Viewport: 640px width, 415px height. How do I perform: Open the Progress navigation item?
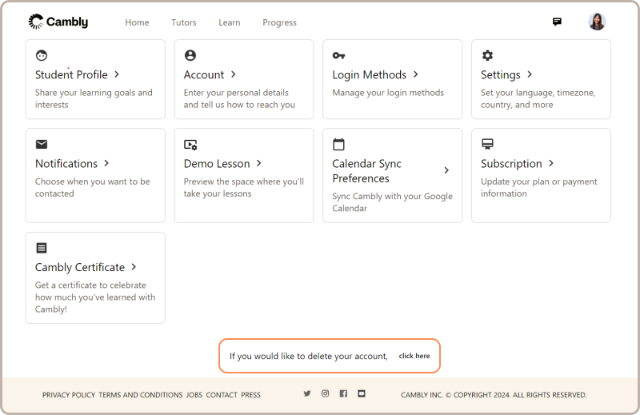coord(279,22)
